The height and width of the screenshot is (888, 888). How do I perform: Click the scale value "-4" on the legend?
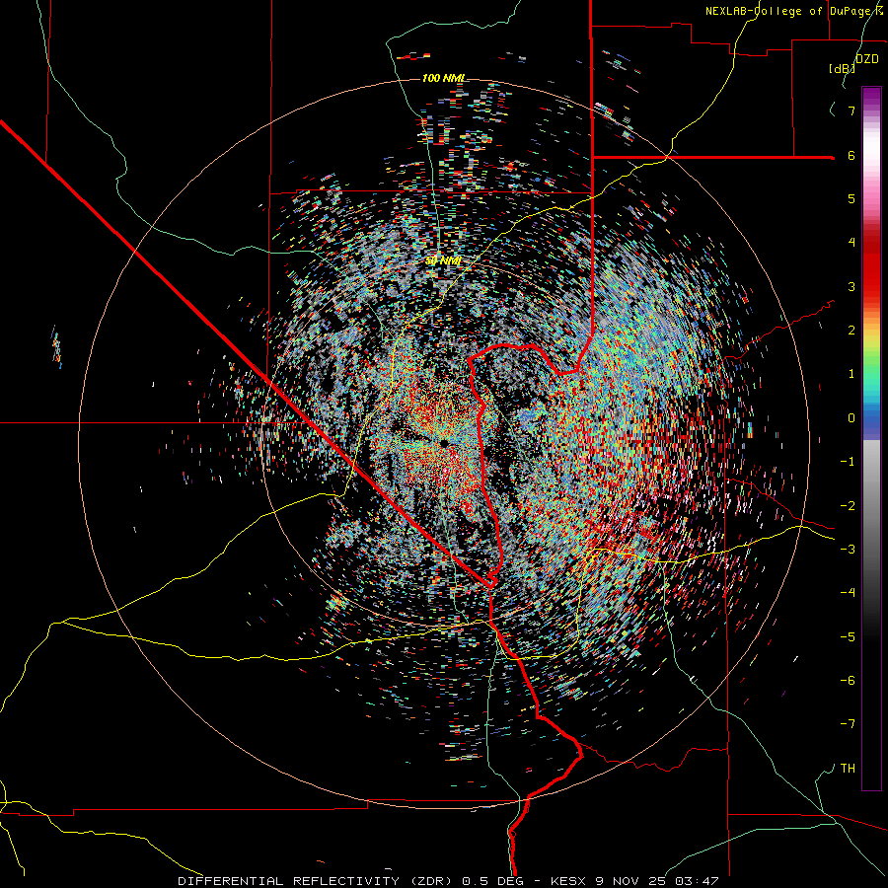click(x=848, y=593)
